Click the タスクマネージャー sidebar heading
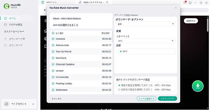Image resolution: width=210 pixels, height=110 pixels. 14,32
